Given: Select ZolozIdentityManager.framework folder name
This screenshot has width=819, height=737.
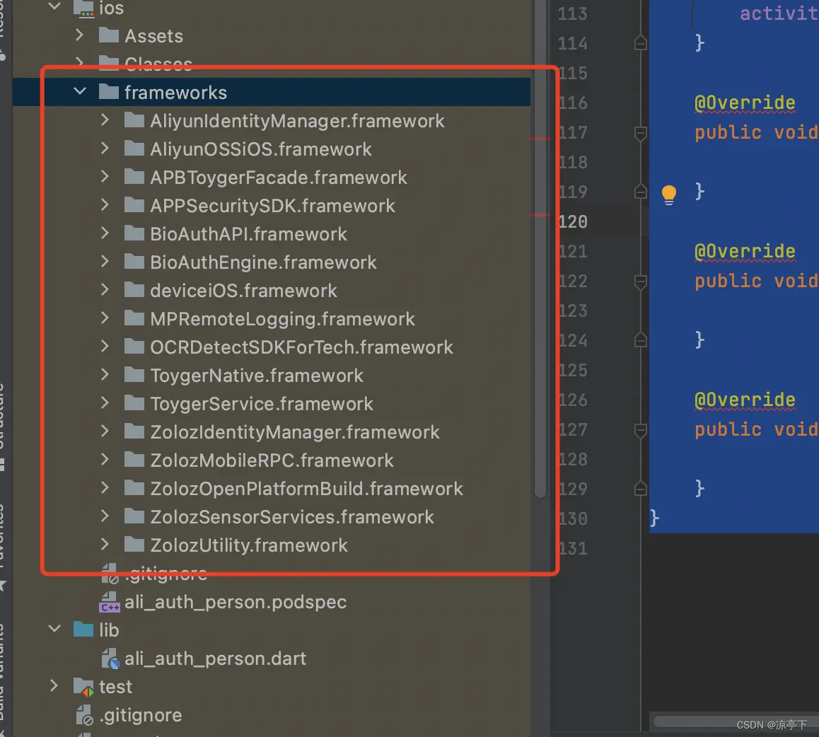Looking at the screenshot, I should (x=295, y=432).
